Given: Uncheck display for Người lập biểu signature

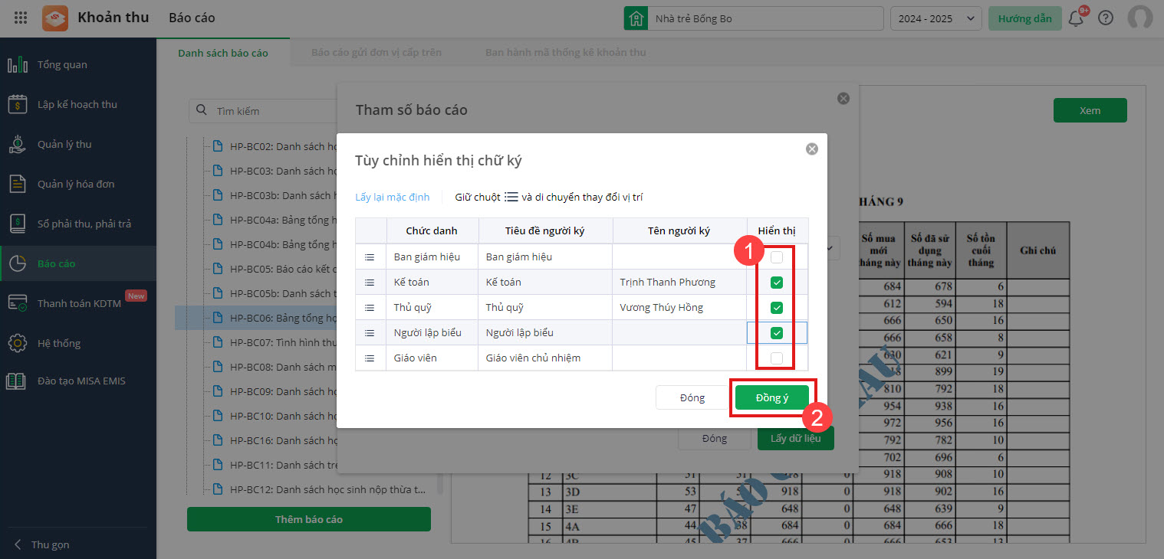Looking at the screenshot, I should pos(777,333).
